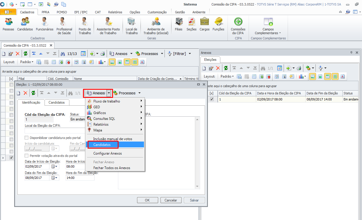This screenshot has width=362, height=220.
Task: Click the Salvar button
Action: pos(194,200)
